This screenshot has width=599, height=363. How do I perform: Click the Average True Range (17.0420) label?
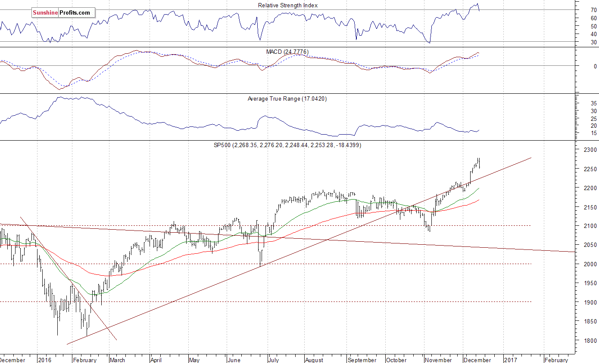(287, 98)
